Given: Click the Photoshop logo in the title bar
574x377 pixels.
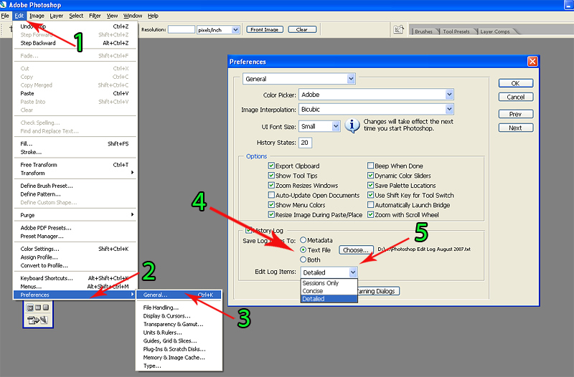Looking at the screenshot, I should click(4, 5).
